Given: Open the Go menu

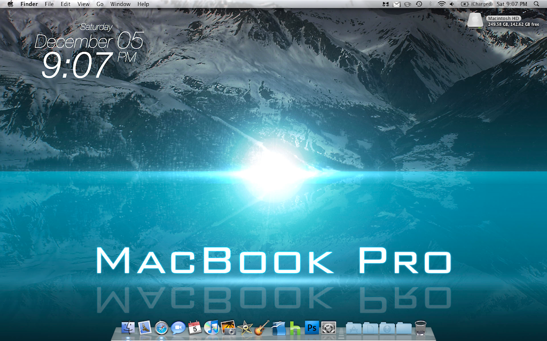Looking at the screenshot, I should [x=100, y=4].
